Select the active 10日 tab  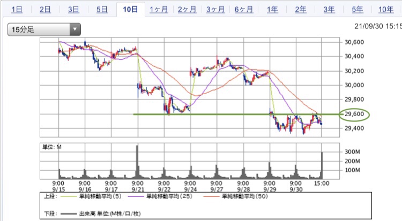coord(130,10)
